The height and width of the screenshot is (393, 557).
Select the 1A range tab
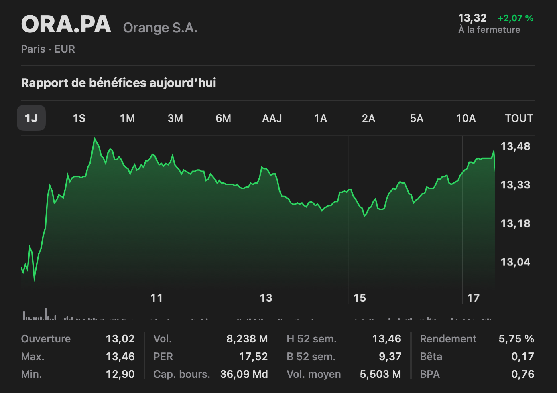[x=321, y=118]
